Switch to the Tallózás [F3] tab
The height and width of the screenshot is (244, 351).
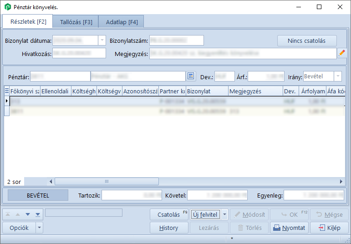point(76,22)
